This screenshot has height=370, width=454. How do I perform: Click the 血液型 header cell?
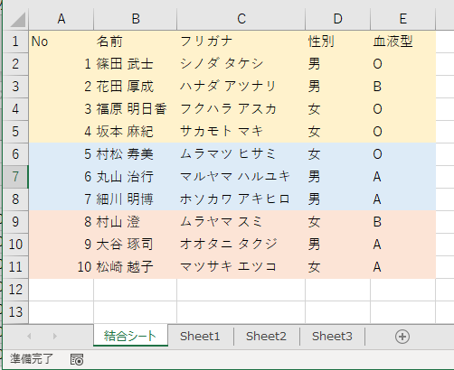[x=403, y=42]
